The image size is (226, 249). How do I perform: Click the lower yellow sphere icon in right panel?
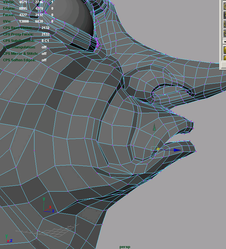pyautogui.click(x=224, y=58)
